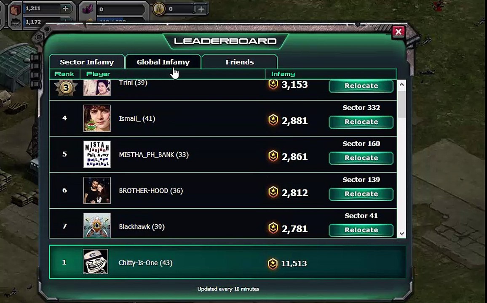
Task: Click Ismail_'s infamy star icon
Action: [x=273, y=120]
